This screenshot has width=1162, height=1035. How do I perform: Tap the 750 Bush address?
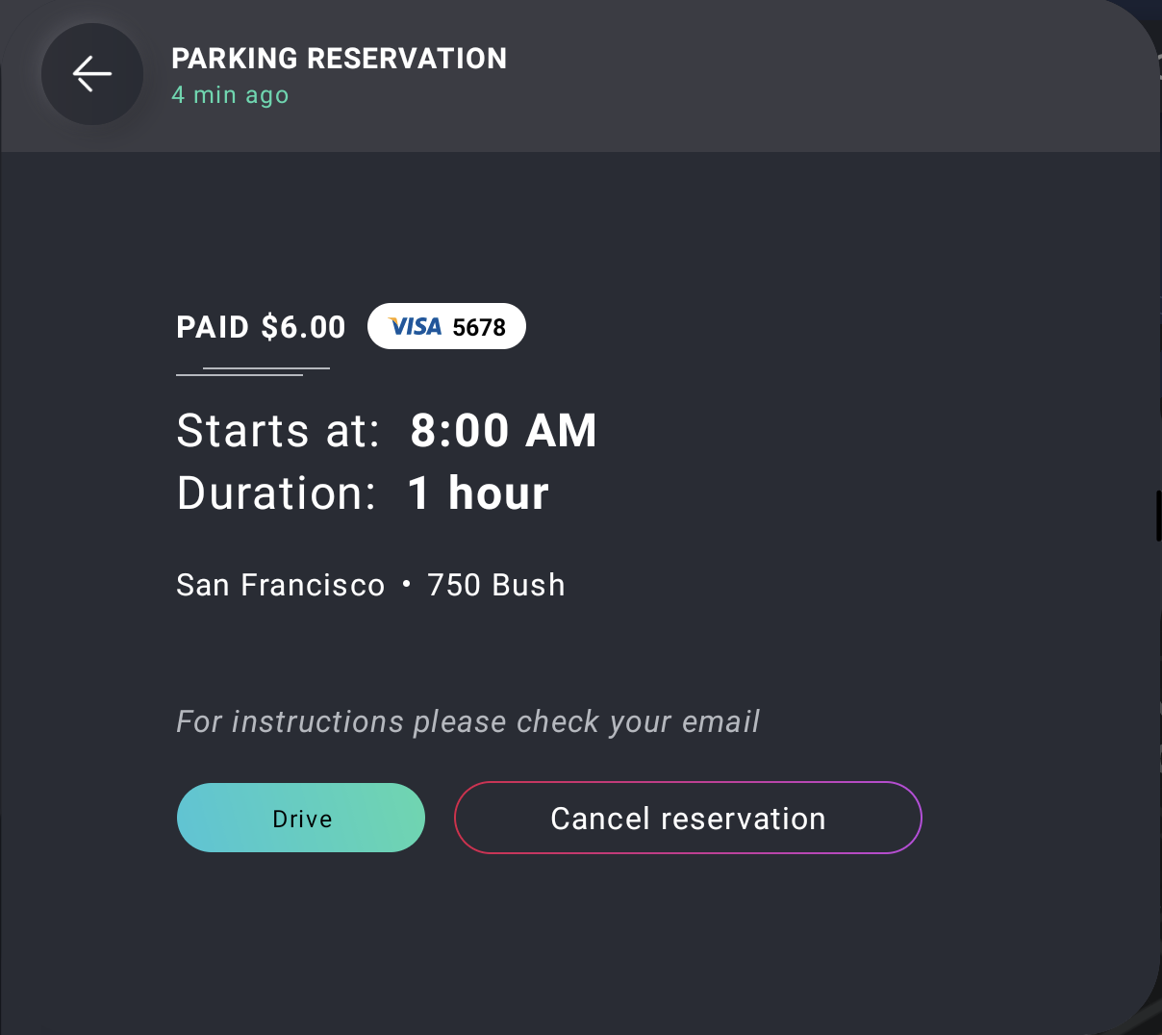point(496,585)
